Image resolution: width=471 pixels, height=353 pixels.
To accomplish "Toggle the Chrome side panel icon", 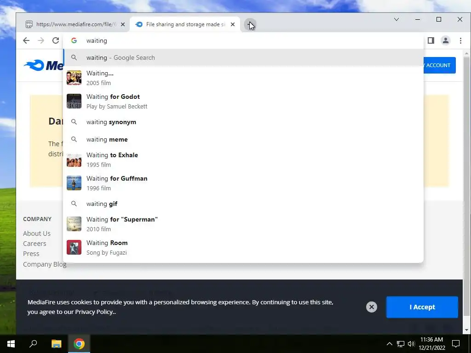I will point(431,40).
